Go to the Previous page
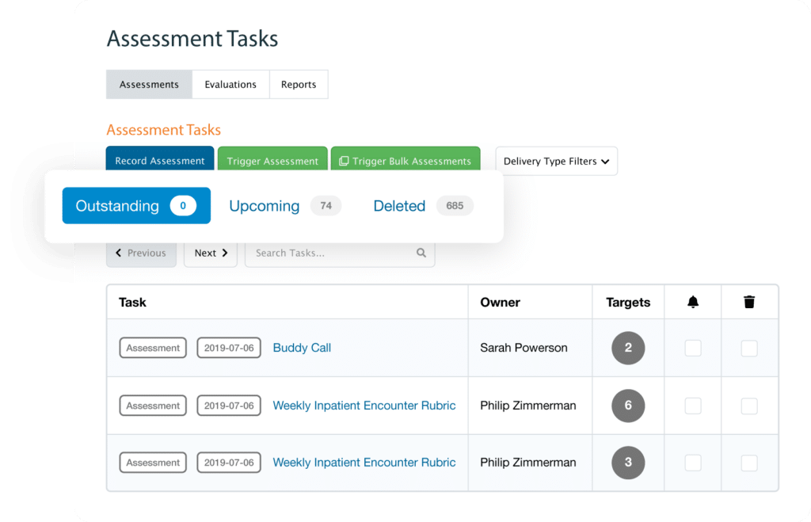This screenshot has width=811, height=522. 141,253
